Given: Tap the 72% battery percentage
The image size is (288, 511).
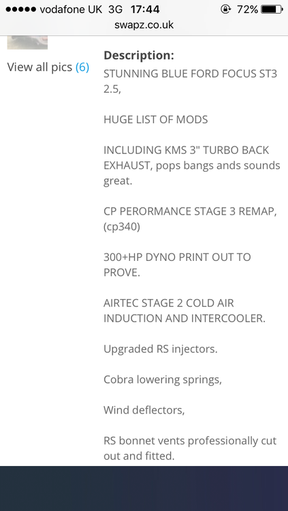Looking at the screenshot, I should coord(247,10).
